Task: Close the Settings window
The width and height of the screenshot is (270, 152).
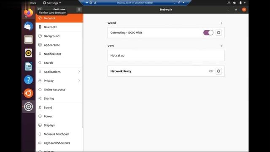Action: (x=244, y=10)
